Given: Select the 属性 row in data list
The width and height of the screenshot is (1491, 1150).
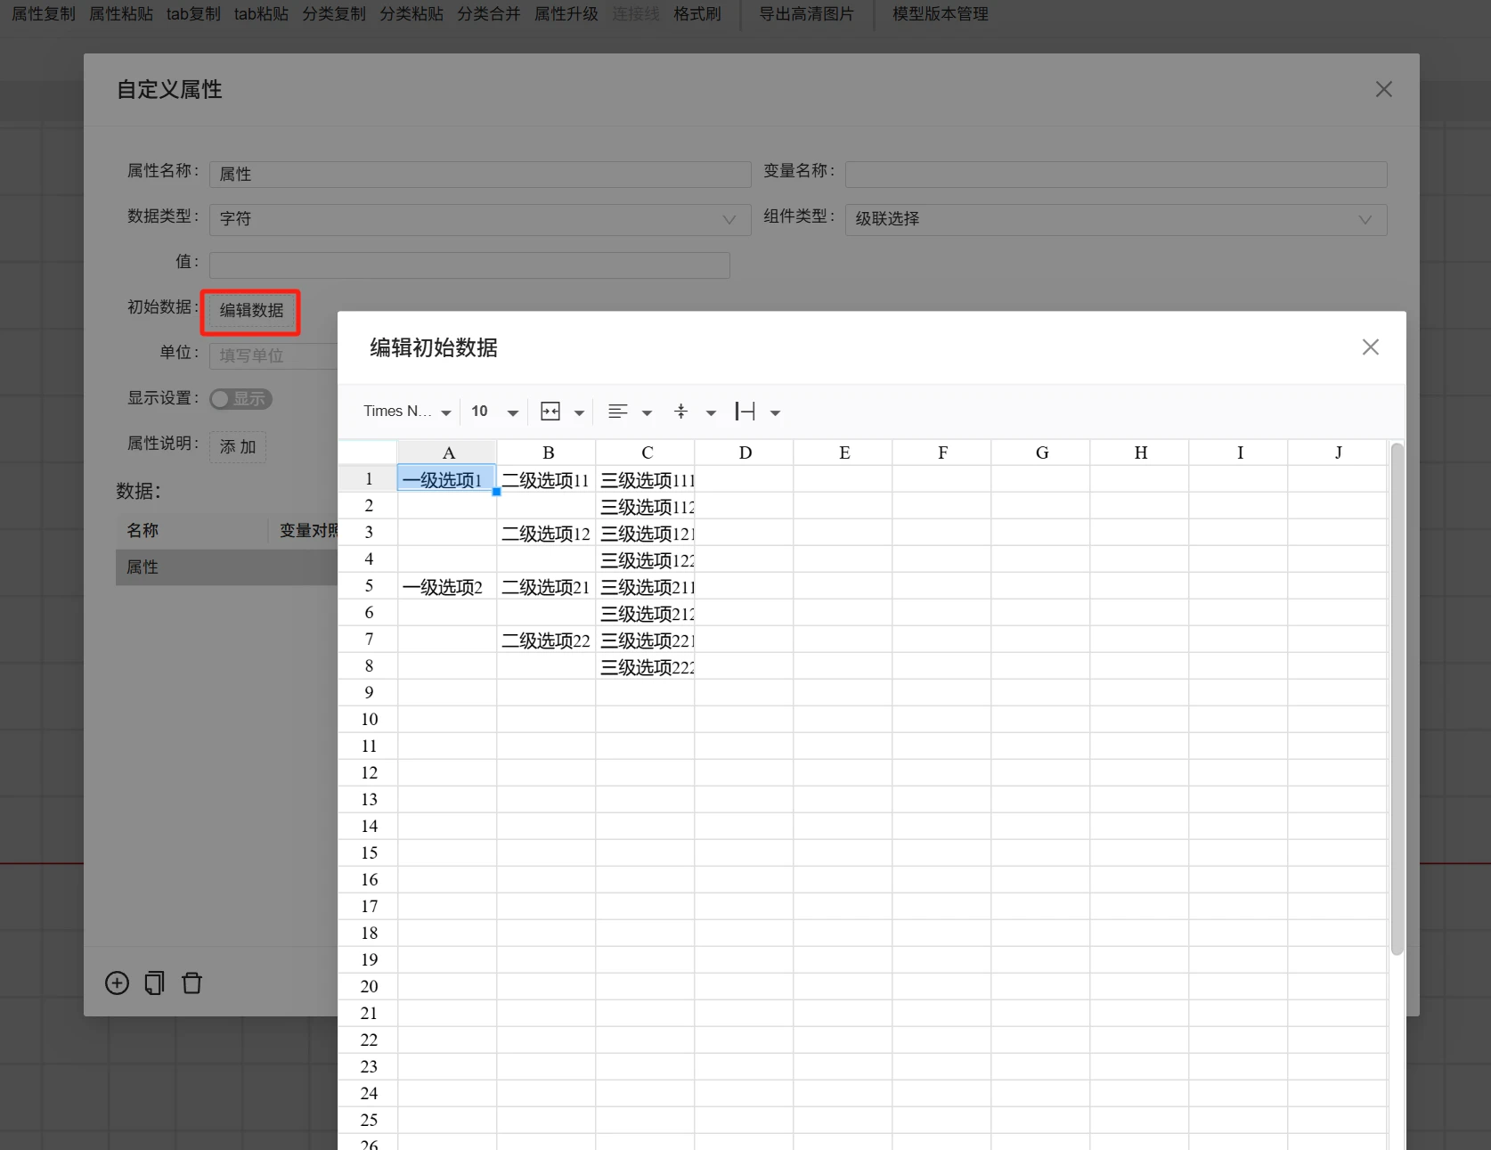Looking at the screenshot, I should pos(226,567).
